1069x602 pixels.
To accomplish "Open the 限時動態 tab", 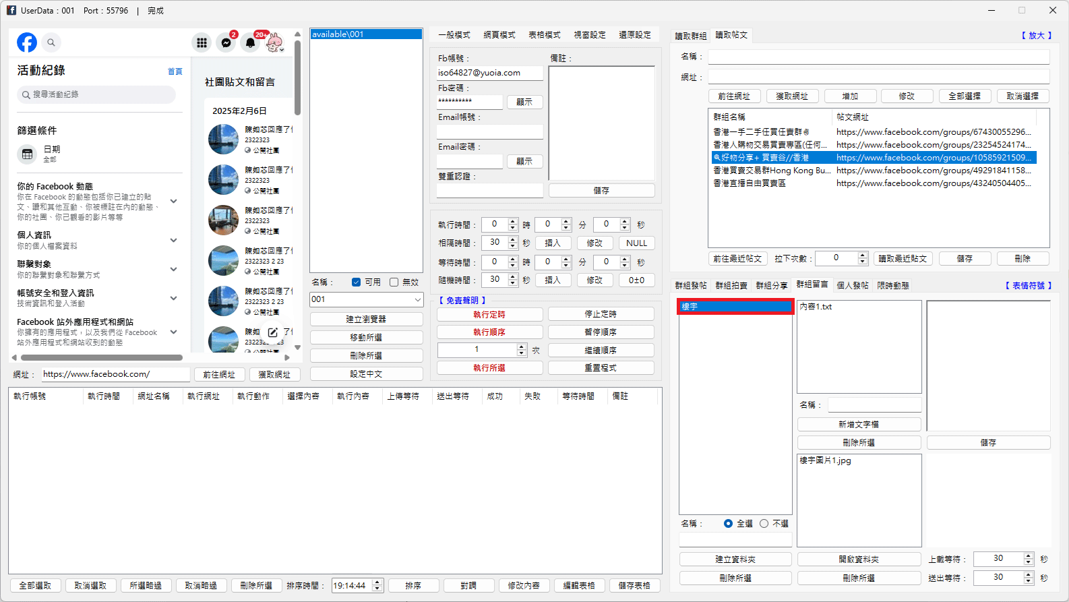I will (x=893, y=286).
